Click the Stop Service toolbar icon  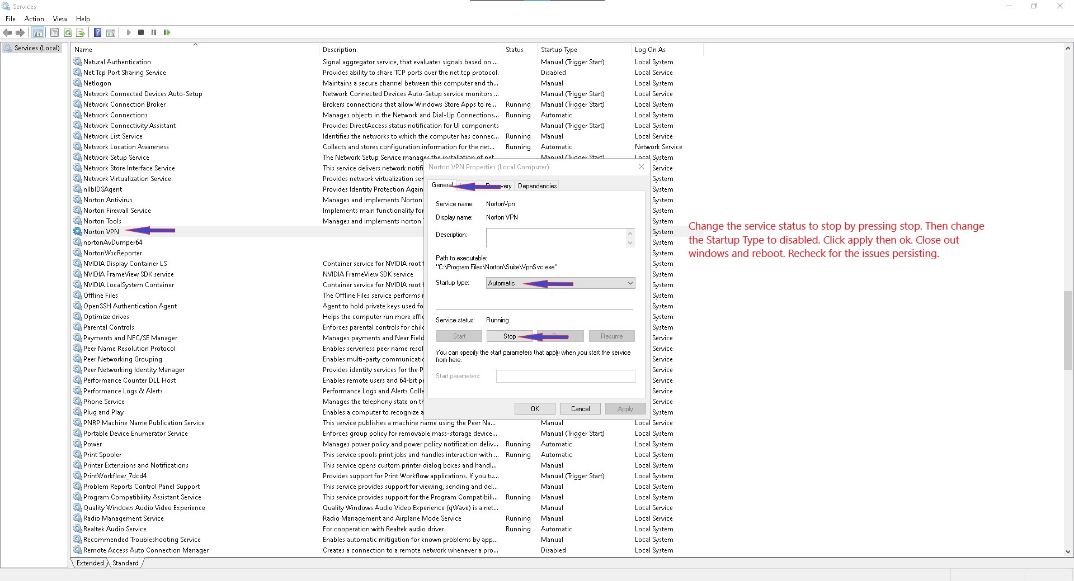point(141,32)
